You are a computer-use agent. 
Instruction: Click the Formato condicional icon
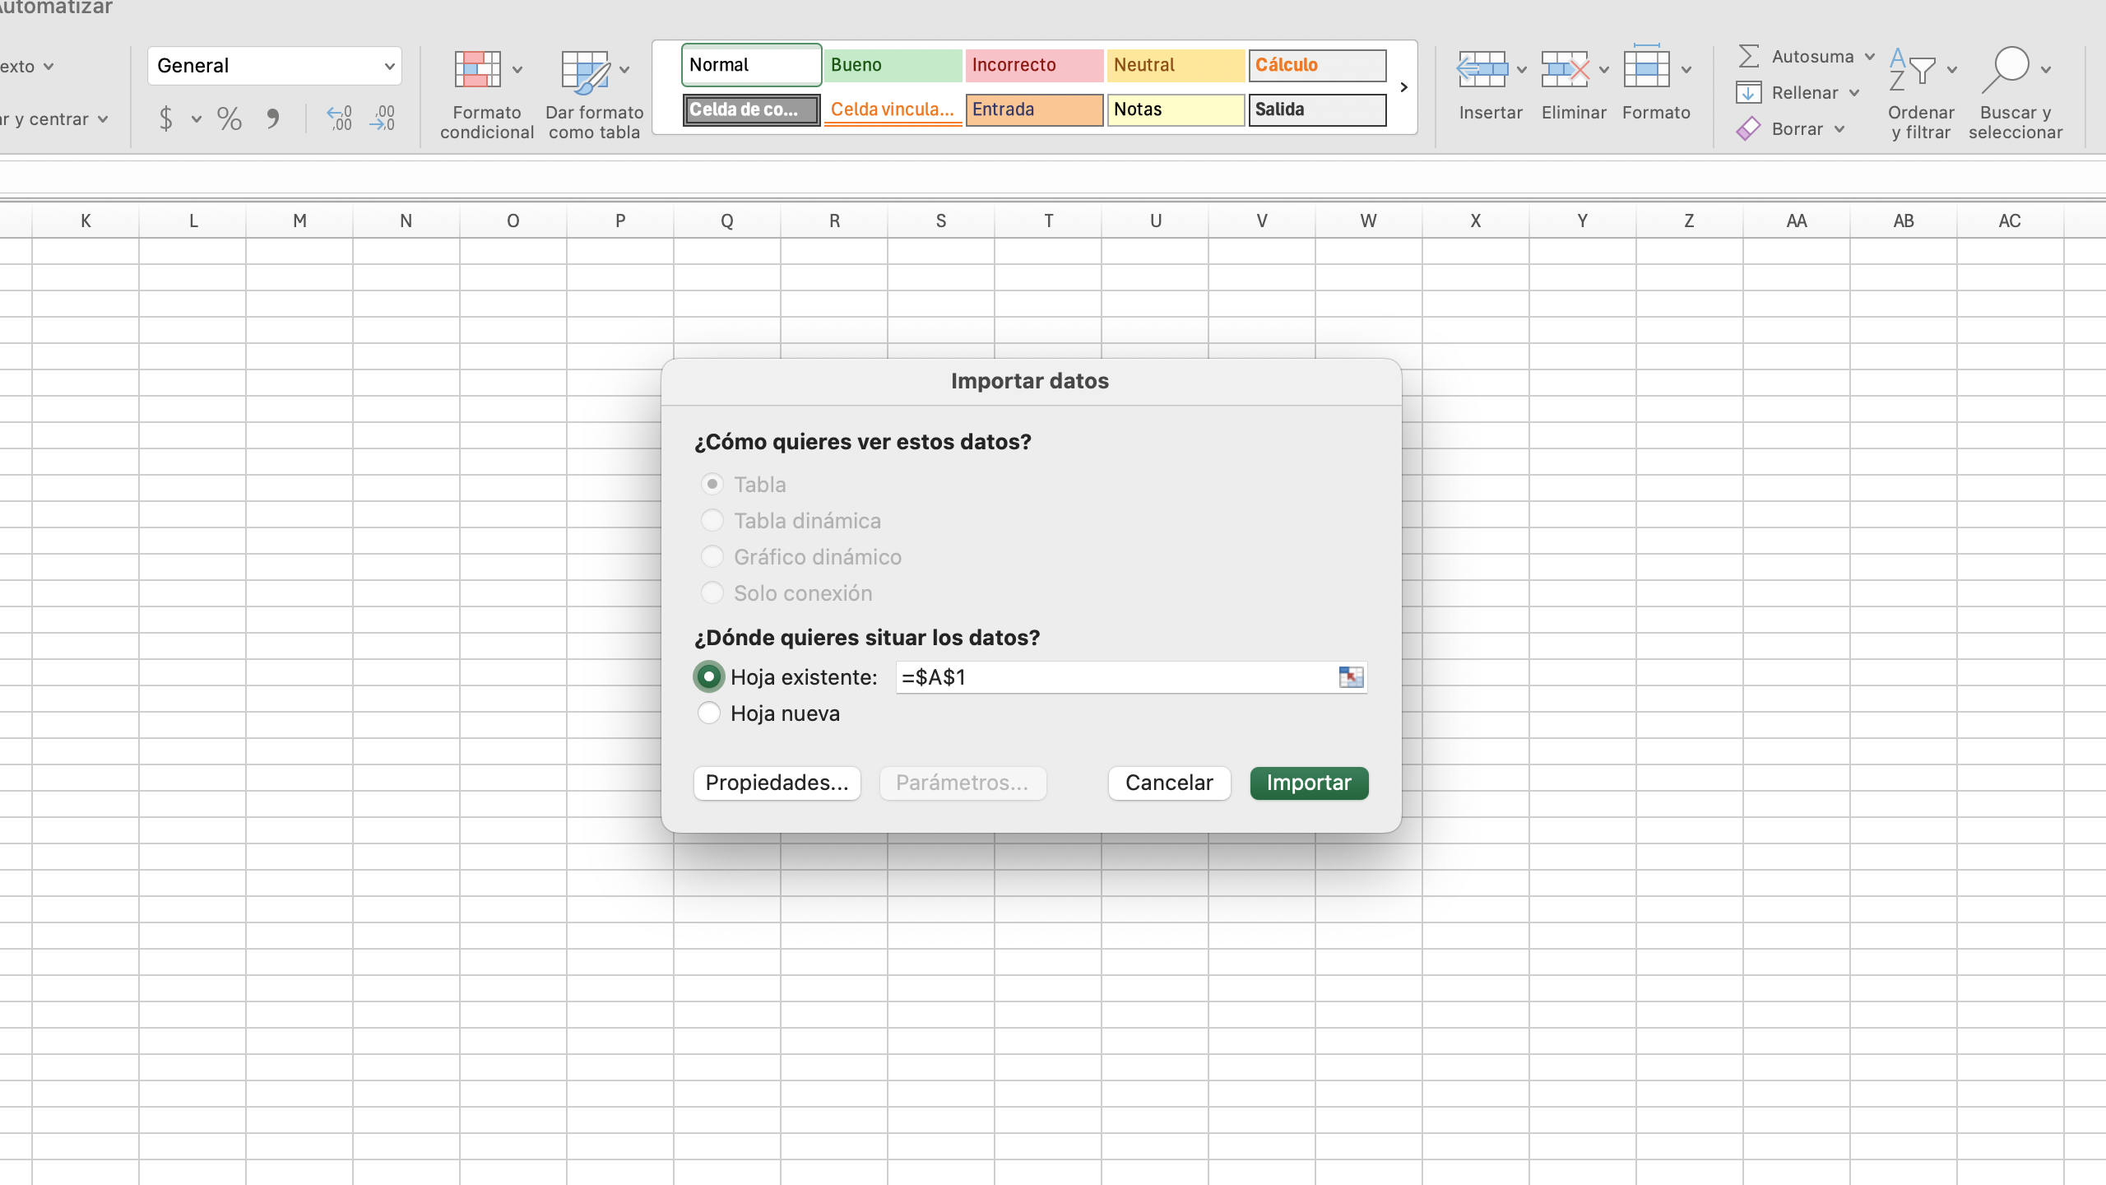pyautogui.click(x=478, y=69)
